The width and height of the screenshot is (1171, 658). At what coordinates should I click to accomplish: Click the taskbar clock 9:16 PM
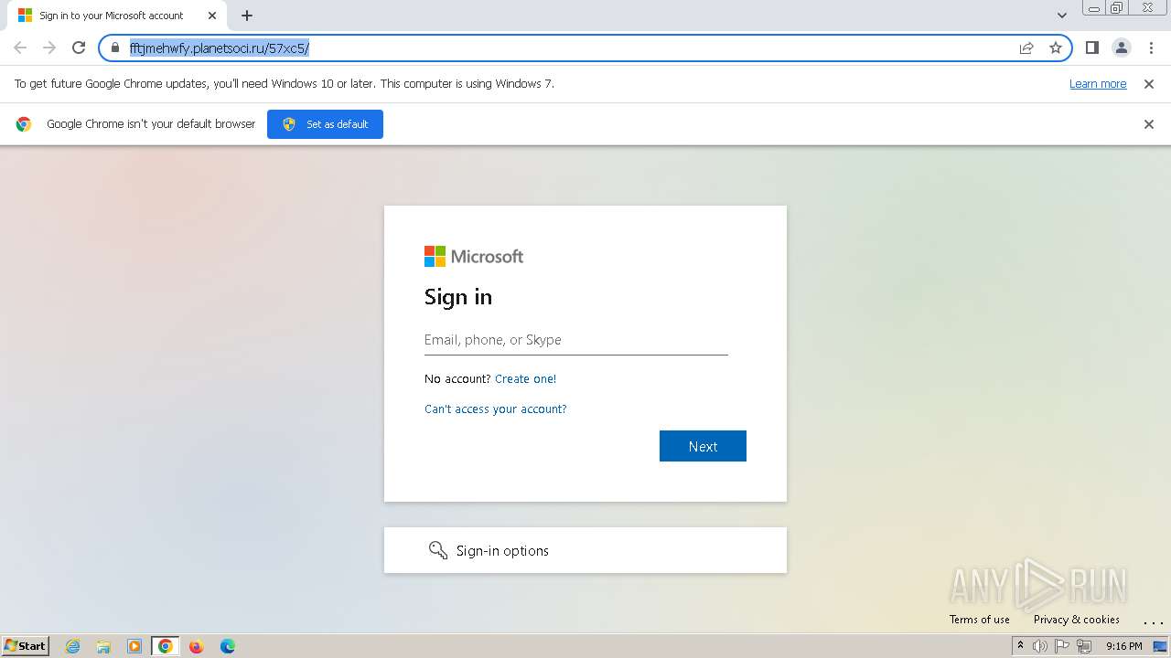click(1123, 646)
